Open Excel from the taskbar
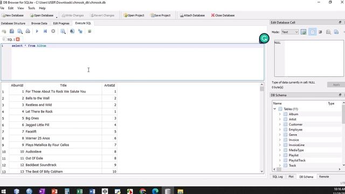Viewport: 345px width, 194px height. [80, 191]
